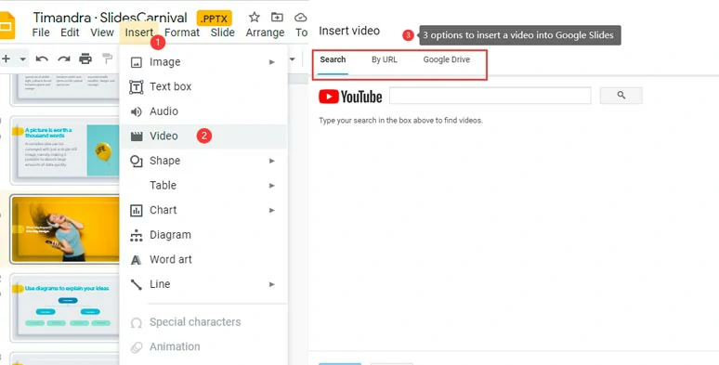
Task: Click the Animation menu item icon
Action: pos(137,347)
